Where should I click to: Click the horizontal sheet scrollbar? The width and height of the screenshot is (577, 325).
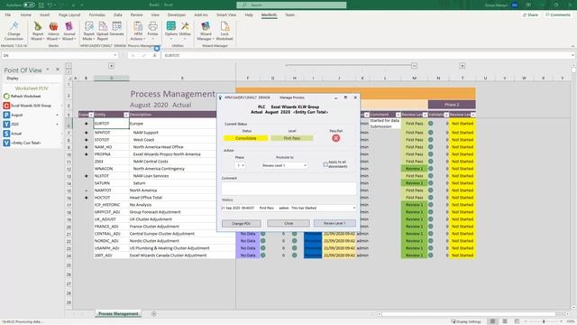[x=469, y=314]
